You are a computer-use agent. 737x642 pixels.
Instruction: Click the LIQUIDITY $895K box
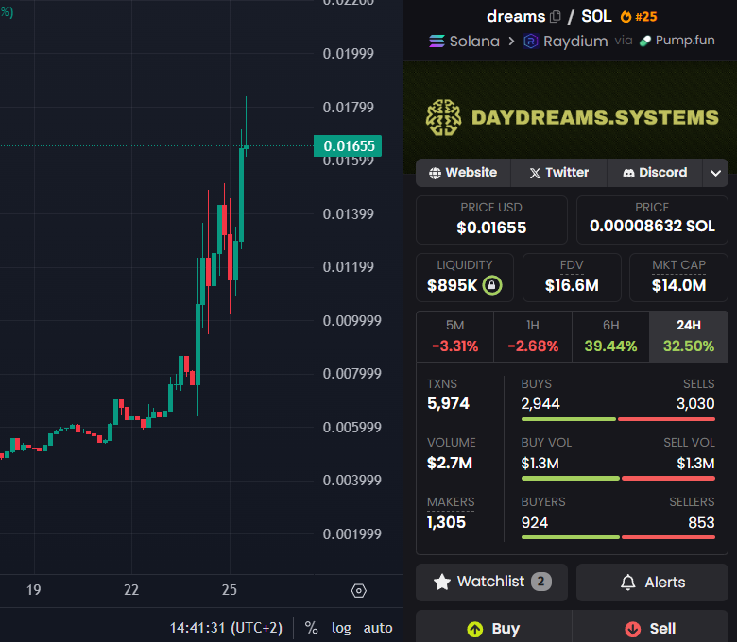tap(464, 278)
